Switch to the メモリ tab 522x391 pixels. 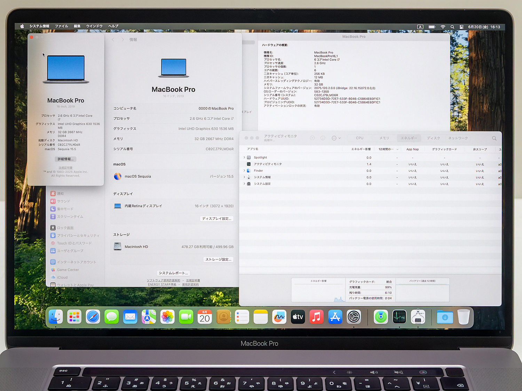pos(384,138)
